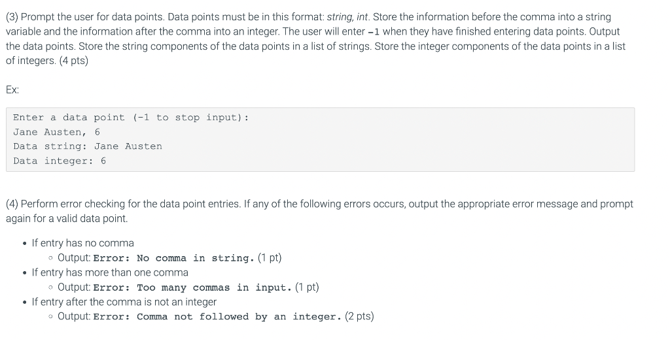Click '(4) Perform error checking' paragraph start
Image resolution: width=670 pixels, height=341 pixels.
point(65,204)
